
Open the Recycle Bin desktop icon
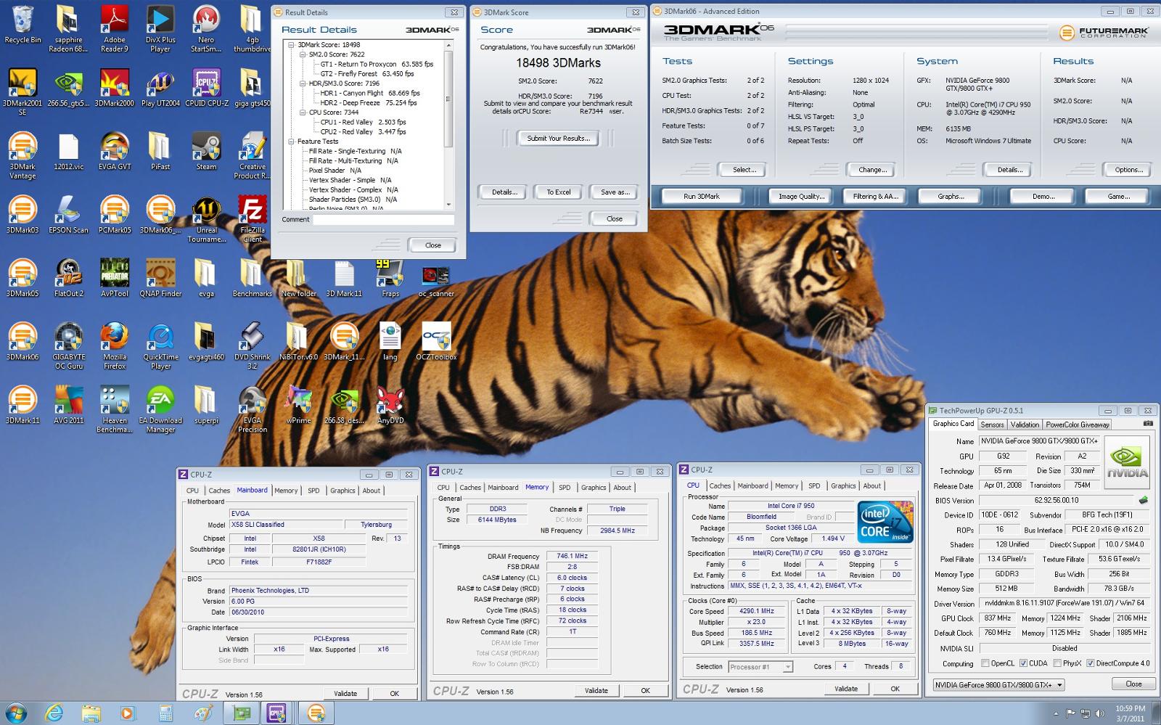[22, 25]
